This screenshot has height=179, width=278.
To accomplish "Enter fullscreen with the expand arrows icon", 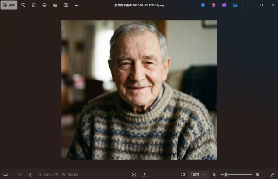I will [272, 175].
